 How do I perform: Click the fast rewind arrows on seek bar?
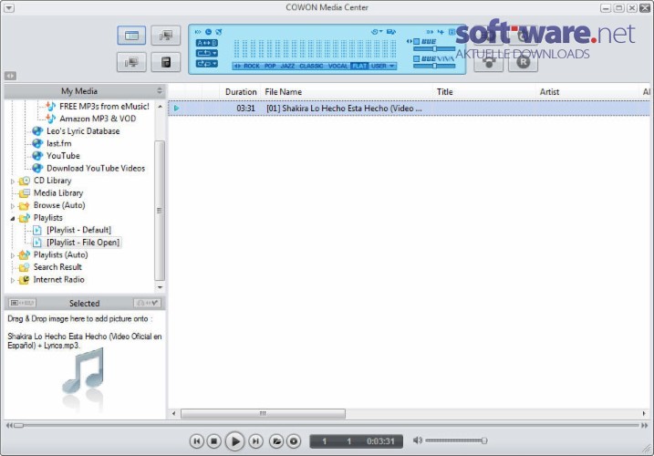click(9, 426)
